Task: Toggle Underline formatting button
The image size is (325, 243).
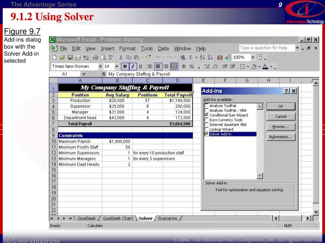Action: pyautogui.click(x=140, y=66)
